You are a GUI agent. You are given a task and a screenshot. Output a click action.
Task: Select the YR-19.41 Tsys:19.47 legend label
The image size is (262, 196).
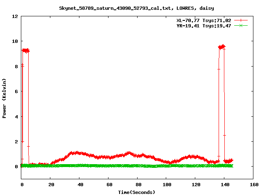coord(204,26)
